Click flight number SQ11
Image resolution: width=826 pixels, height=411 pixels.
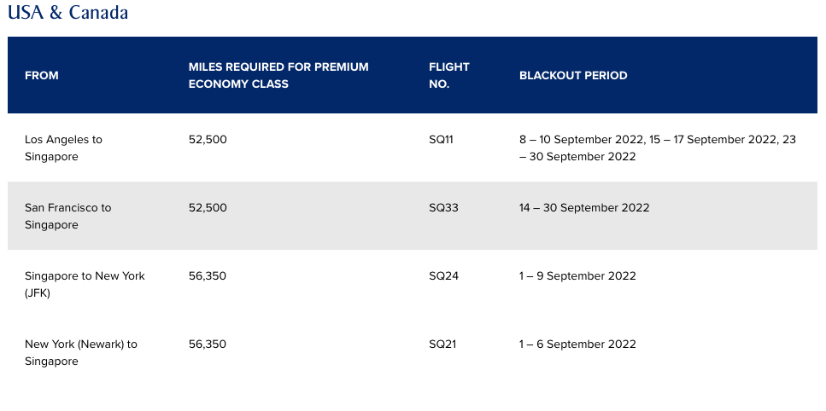441,139
